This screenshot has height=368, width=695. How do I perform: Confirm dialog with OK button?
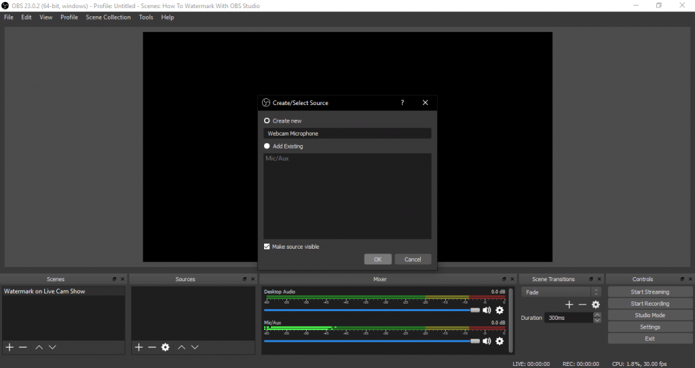pos(377,260)
